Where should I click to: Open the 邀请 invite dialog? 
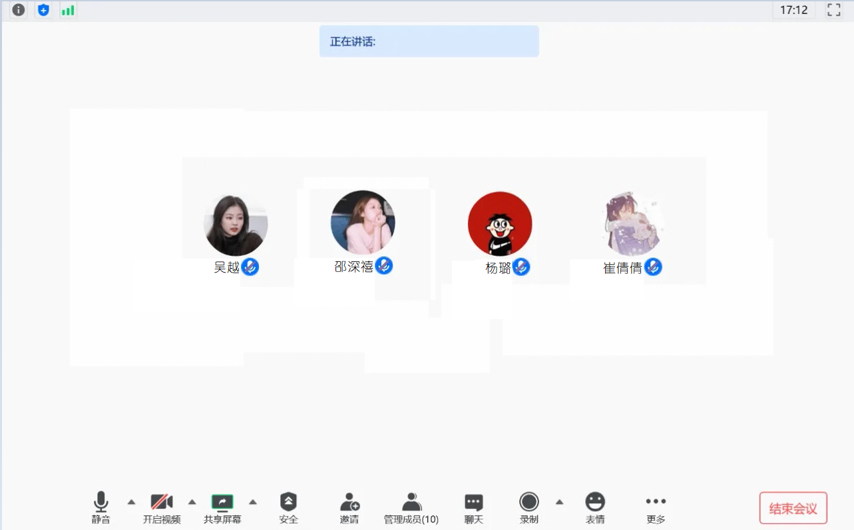[349, 508]
